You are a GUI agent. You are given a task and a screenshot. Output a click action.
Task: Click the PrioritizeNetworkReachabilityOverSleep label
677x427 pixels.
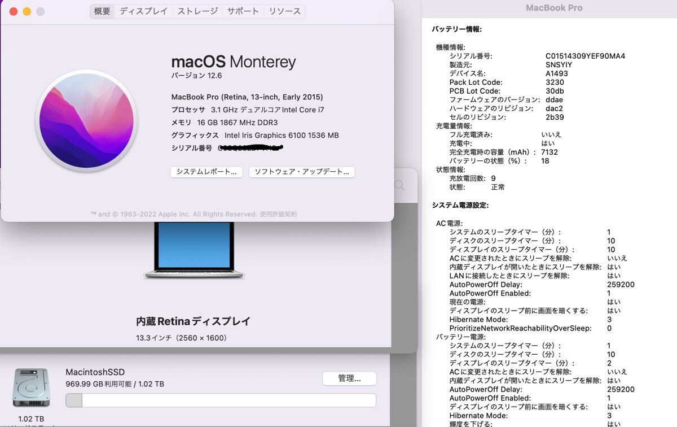pos(520,328)
